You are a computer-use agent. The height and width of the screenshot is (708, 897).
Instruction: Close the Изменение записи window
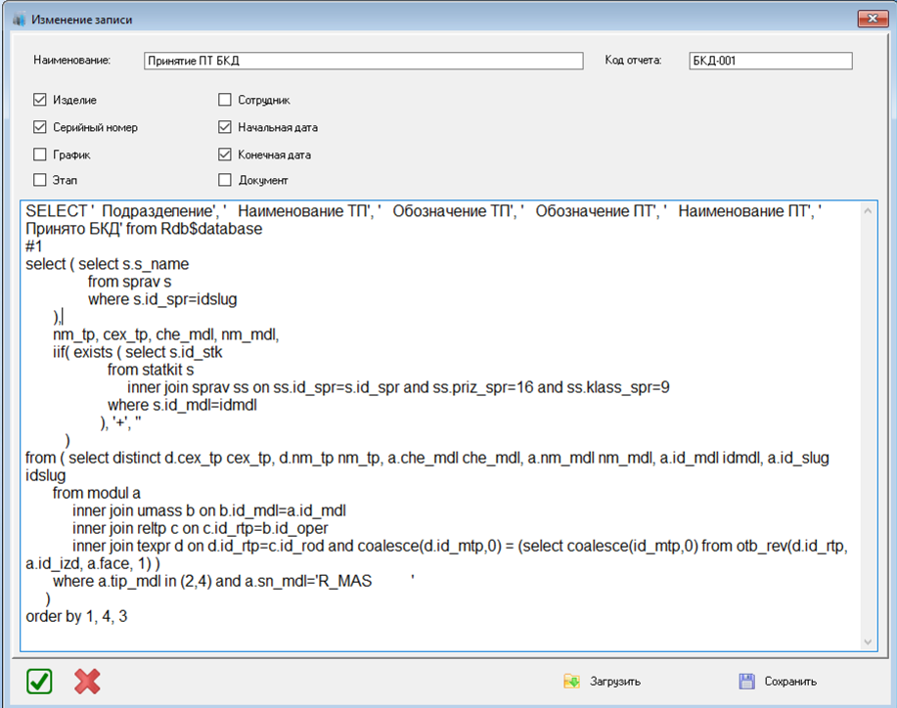pos(866,19)
